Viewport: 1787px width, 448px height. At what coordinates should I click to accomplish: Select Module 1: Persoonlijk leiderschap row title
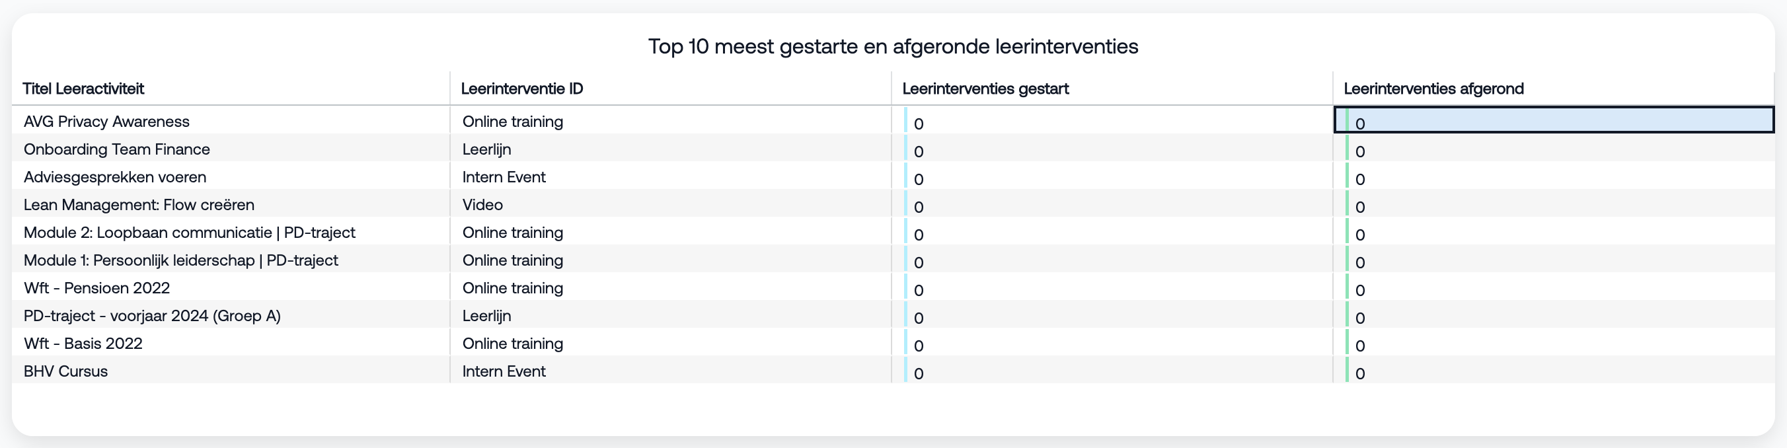180,260
